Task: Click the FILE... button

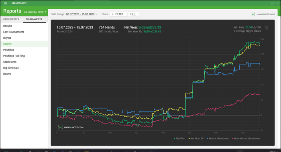Action: 133,14
